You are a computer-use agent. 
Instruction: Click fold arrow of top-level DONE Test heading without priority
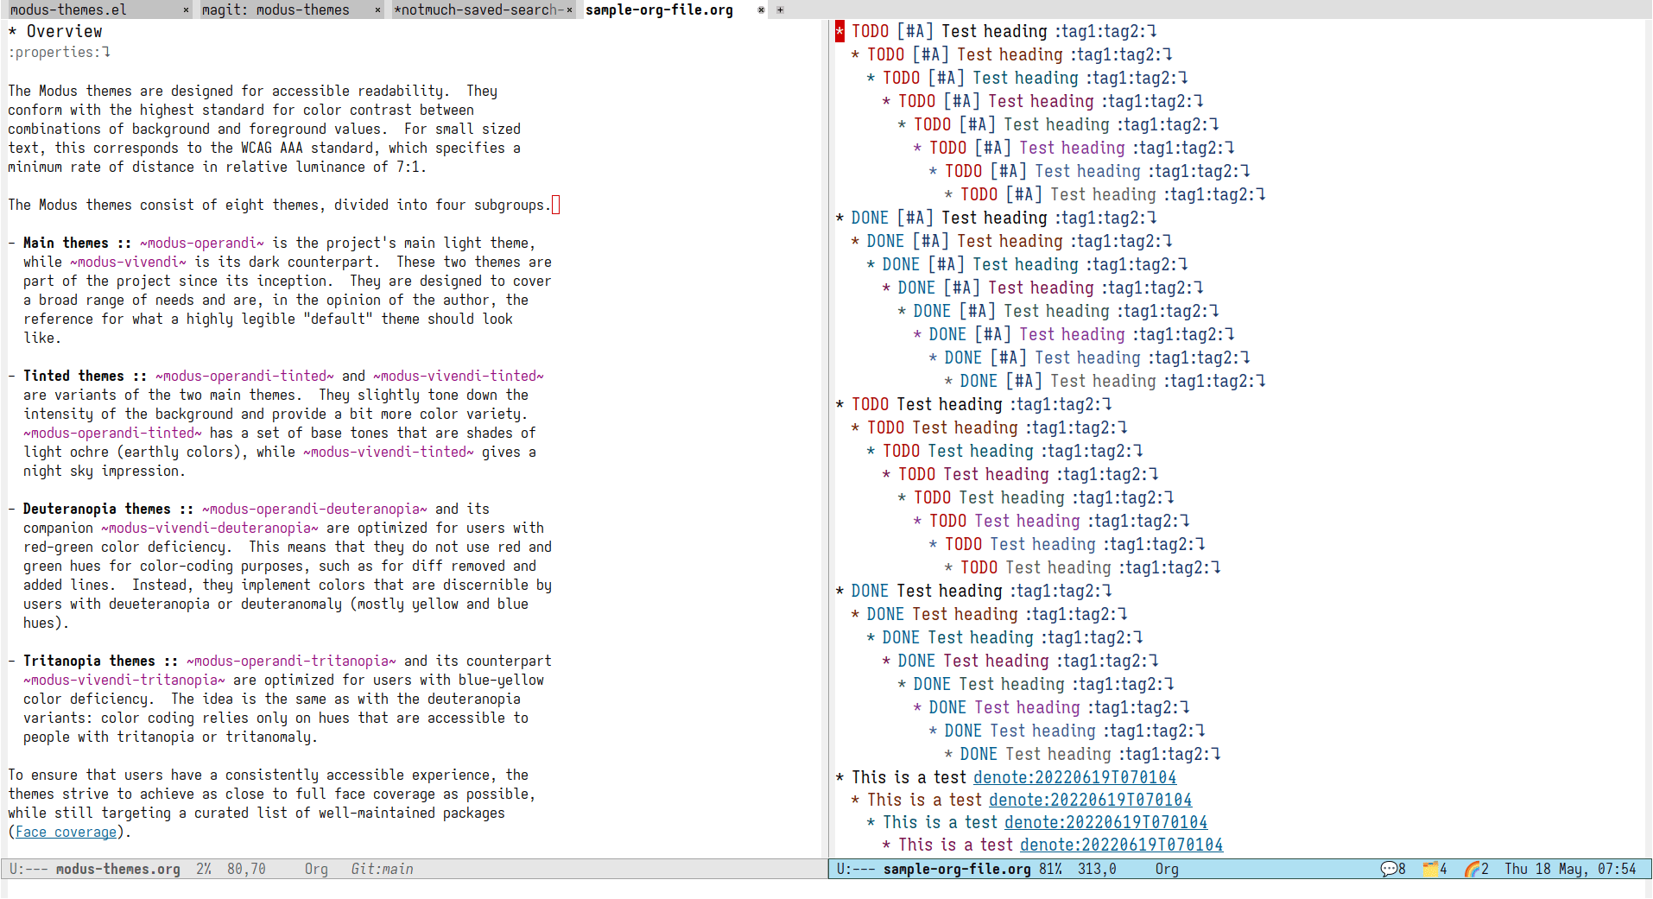pos(1107,591)
